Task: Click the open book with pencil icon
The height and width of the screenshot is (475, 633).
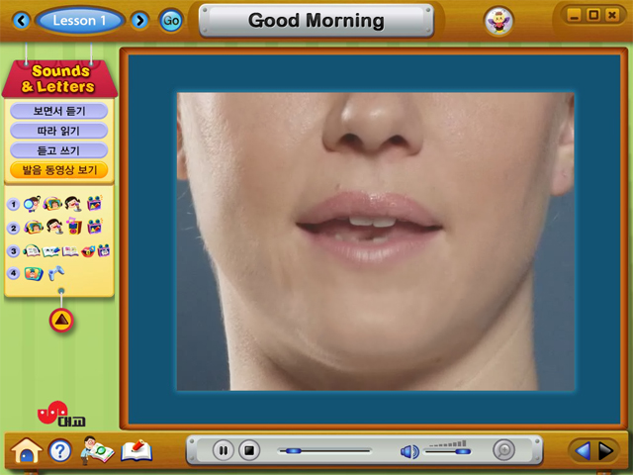Action: coord(136,451)
